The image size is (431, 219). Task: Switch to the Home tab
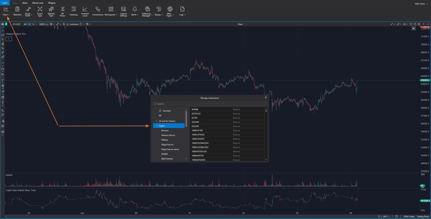point(15,3)
